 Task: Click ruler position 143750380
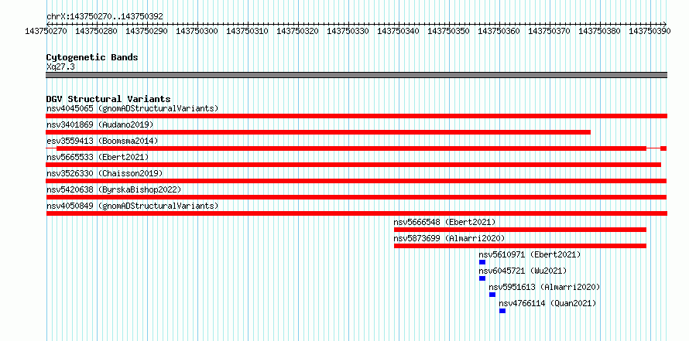tap(599, 31)
